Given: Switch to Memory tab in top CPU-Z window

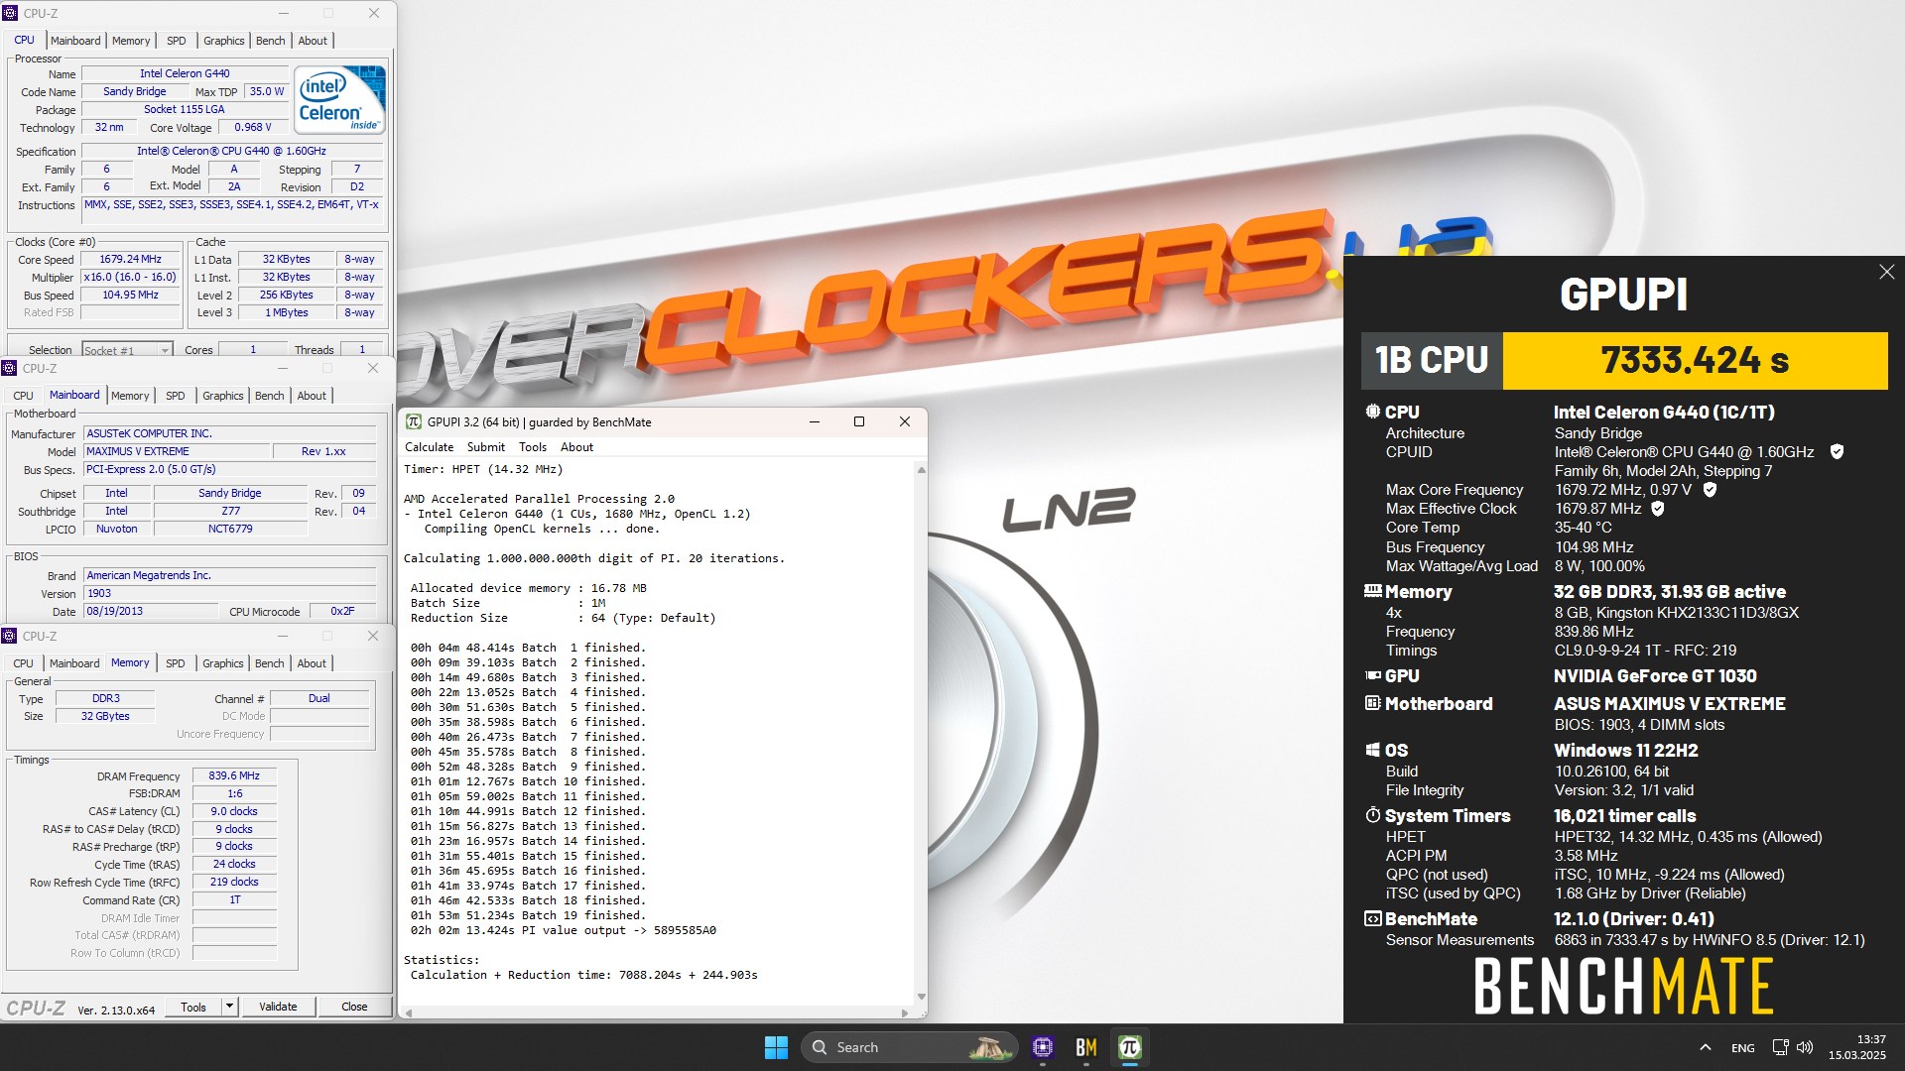Looking at the screenshot, I should (131, 41).
